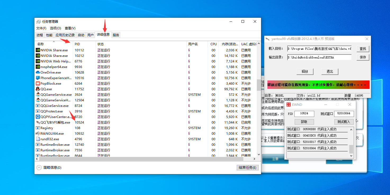Click the QQGameService.exe process icon

coord(38,94)
